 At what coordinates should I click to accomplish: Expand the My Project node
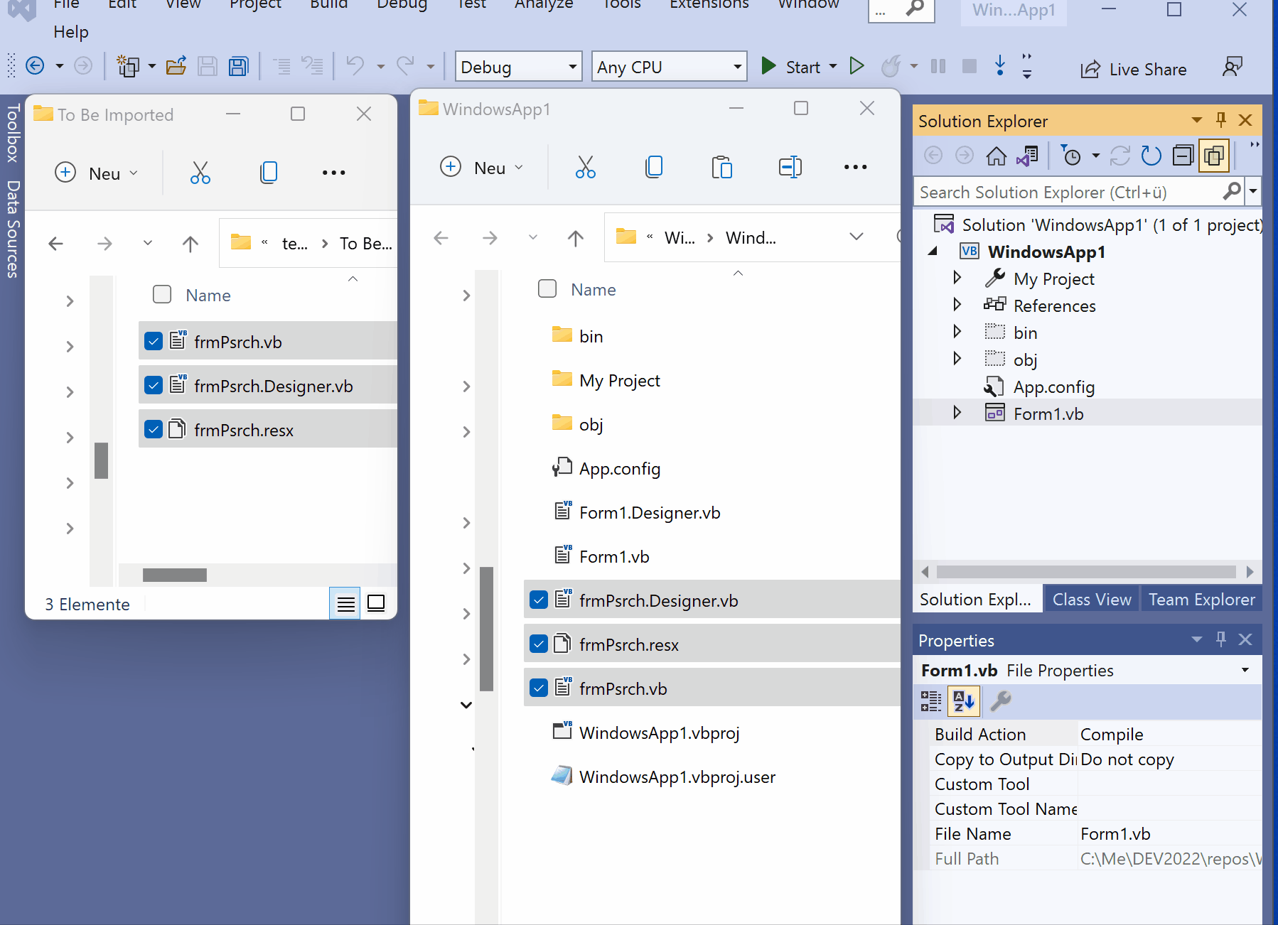(957, 278)
